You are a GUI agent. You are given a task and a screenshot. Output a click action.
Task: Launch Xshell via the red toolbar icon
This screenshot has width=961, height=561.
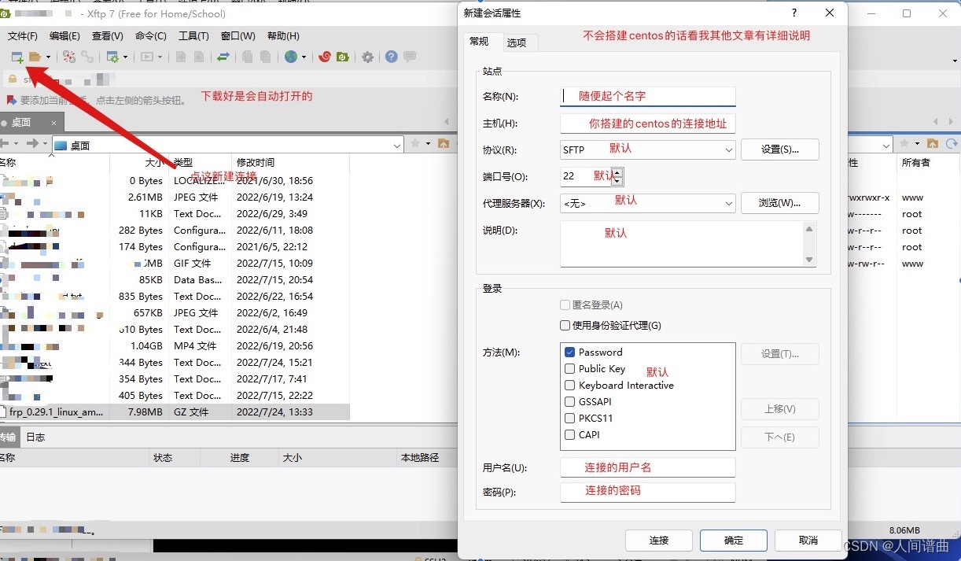(326, 57)
